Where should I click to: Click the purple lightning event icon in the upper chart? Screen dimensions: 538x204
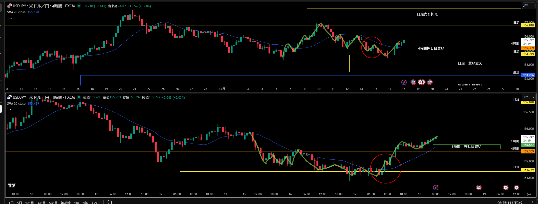[404, 82]
